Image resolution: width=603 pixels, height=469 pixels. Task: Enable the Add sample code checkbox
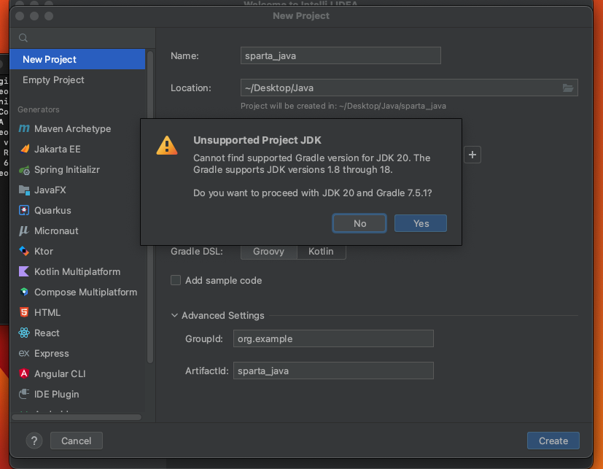click(x=176, y=280)
